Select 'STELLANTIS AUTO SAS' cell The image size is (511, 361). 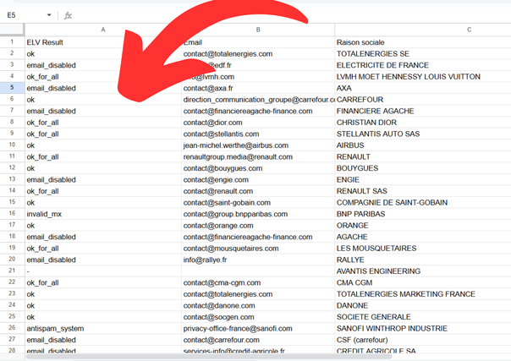(423, 134)
